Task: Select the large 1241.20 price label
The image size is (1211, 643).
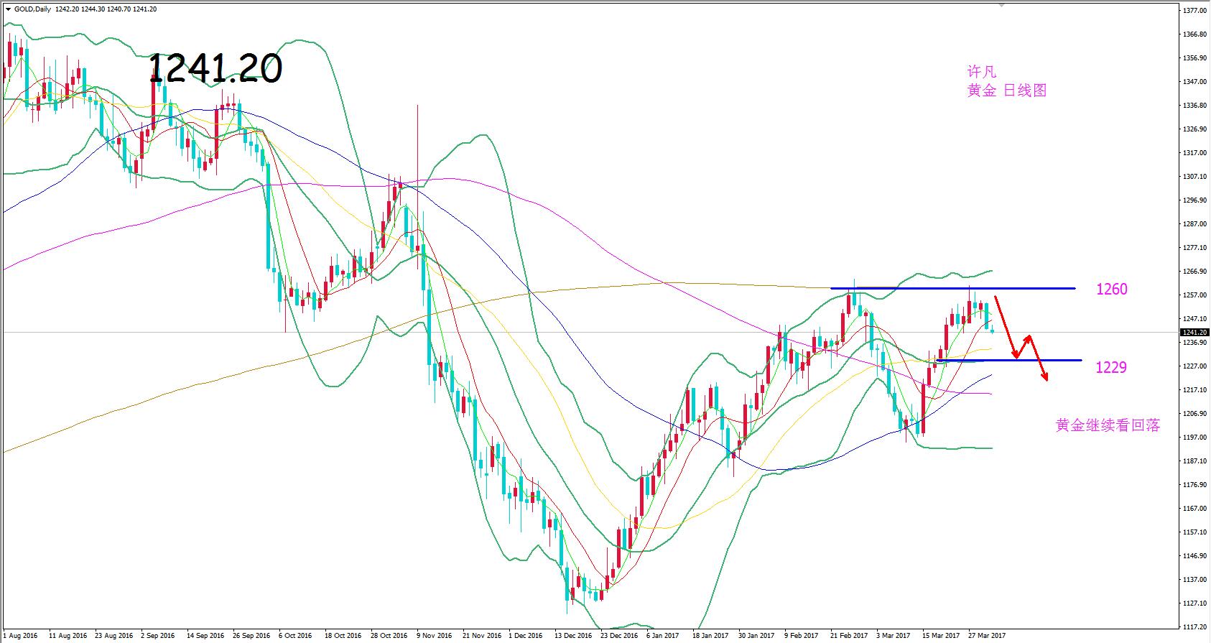Action: pyautogui.click(x=215, y=69)
